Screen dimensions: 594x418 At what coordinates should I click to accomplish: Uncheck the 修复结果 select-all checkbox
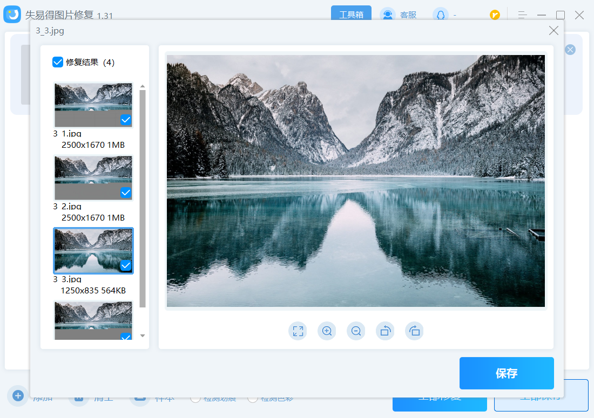pos(58,62)
